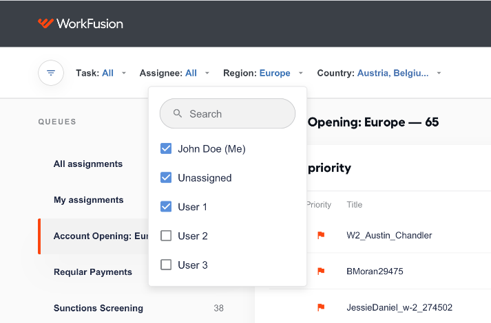Open the round filter settings icon
This screenshot has width=491, height=323.
click(x=51, y=73)
